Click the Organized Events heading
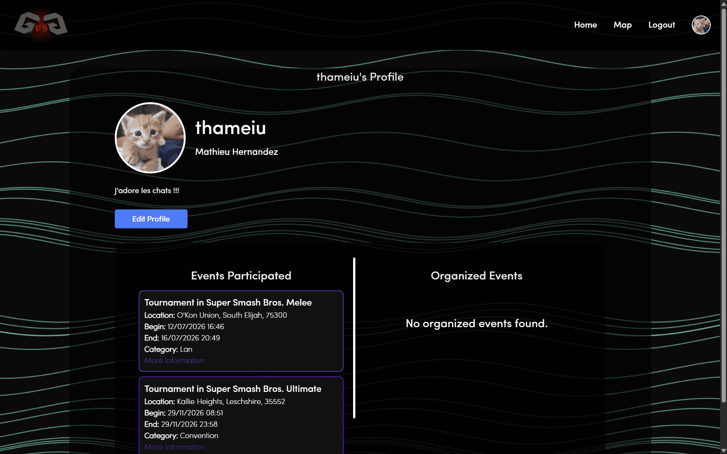The image size is (727, 454). 476,276
